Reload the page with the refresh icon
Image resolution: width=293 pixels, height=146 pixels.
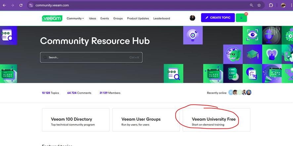(21, 5)
